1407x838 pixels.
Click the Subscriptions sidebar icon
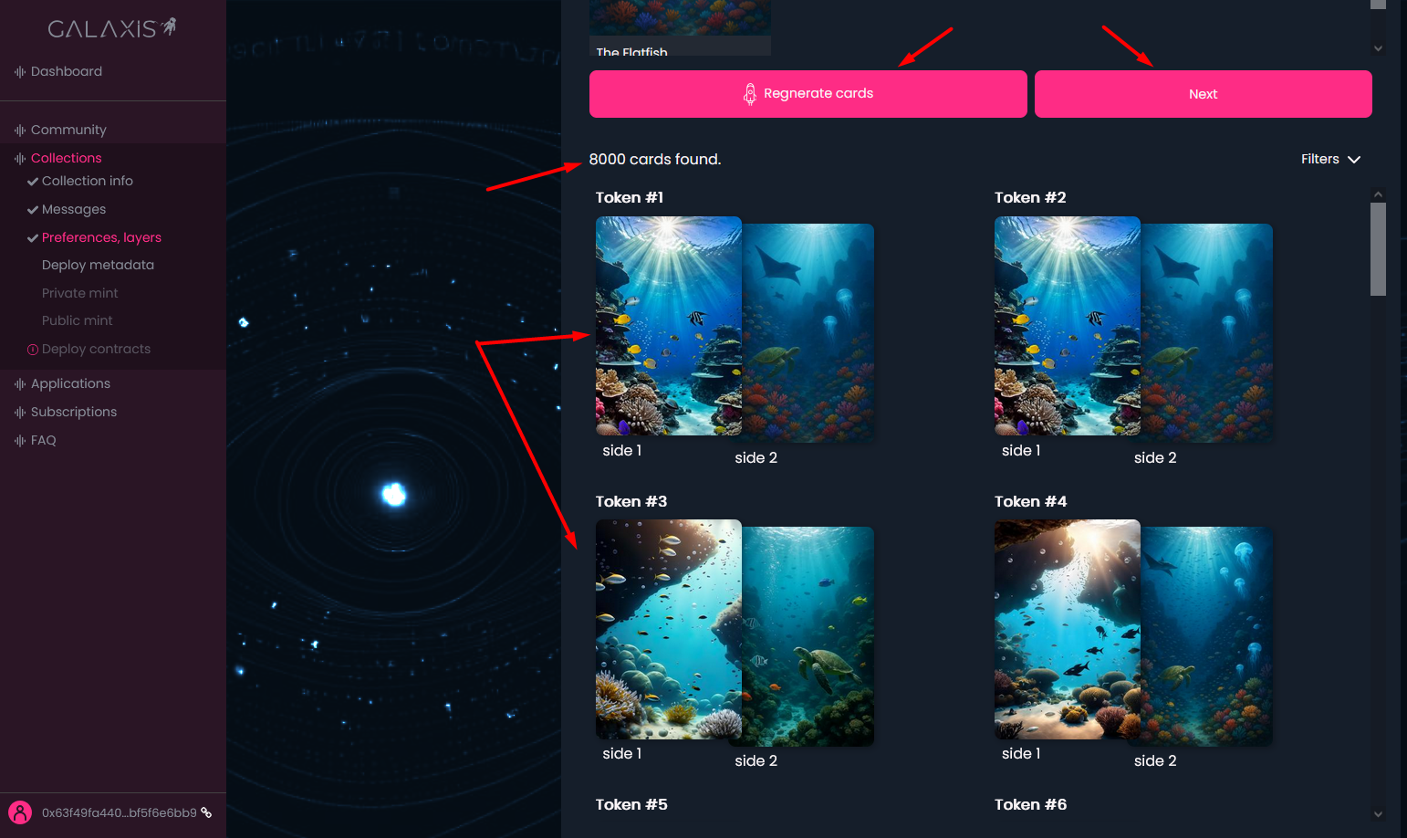click(20, 413)
